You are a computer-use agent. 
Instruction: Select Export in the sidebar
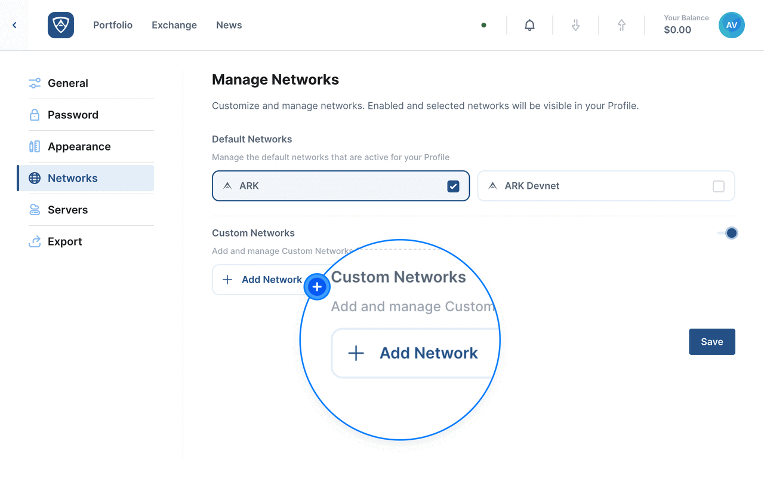(x=65, y=241)
